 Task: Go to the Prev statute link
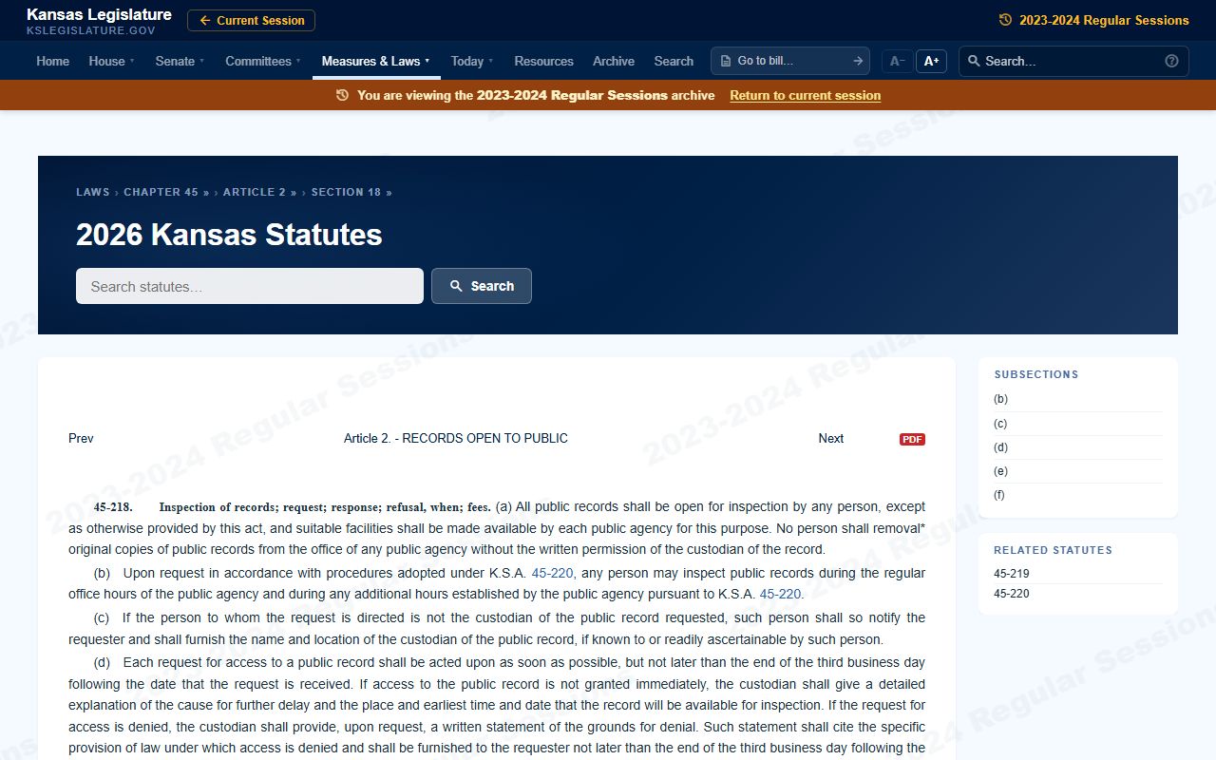coord(81,438)
